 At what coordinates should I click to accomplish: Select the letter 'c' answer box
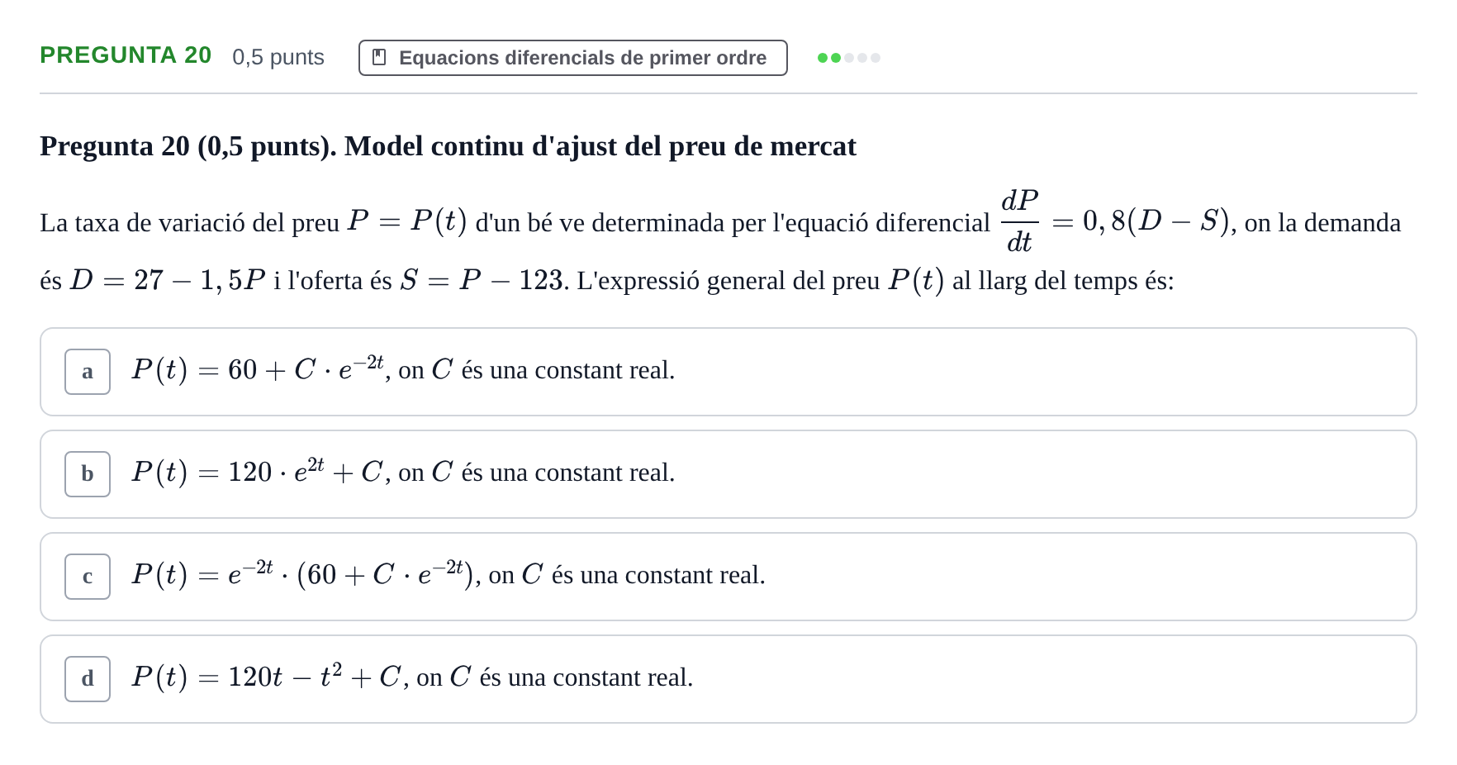[88, 577]
